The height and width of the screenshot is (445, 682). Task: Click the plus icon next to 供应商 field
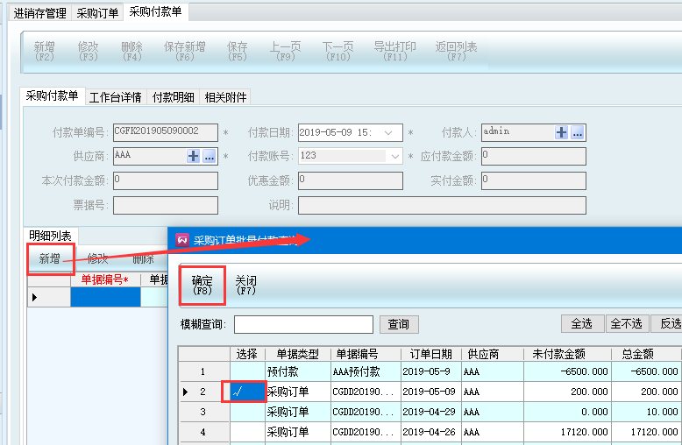(194, 156)
